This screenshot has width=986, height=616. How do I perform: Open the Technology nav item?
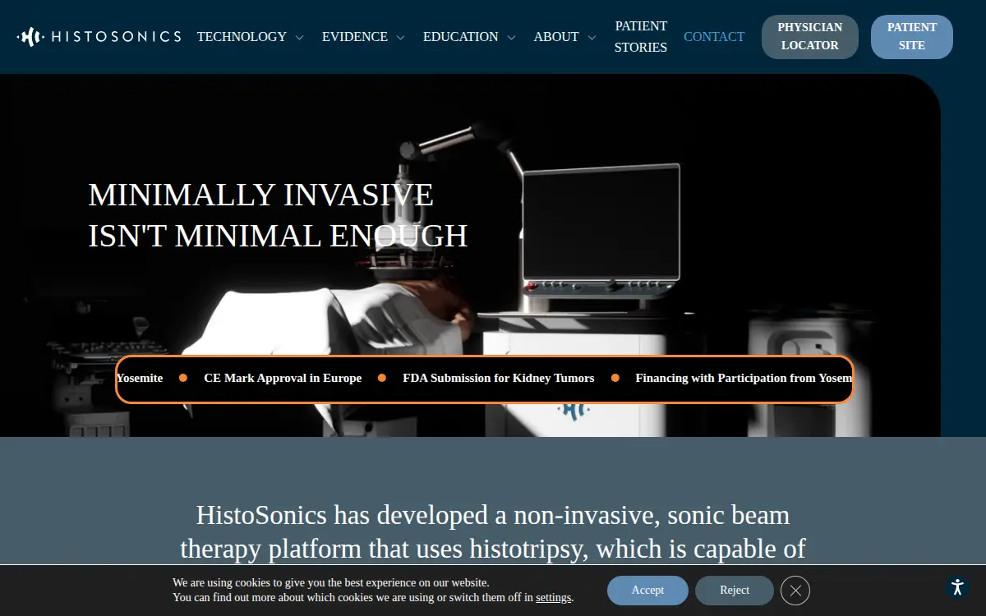pyautogui.click(x=242, y=37)
